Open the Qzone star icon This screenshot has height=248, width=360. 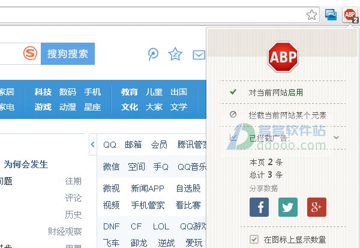click(175, 54)
